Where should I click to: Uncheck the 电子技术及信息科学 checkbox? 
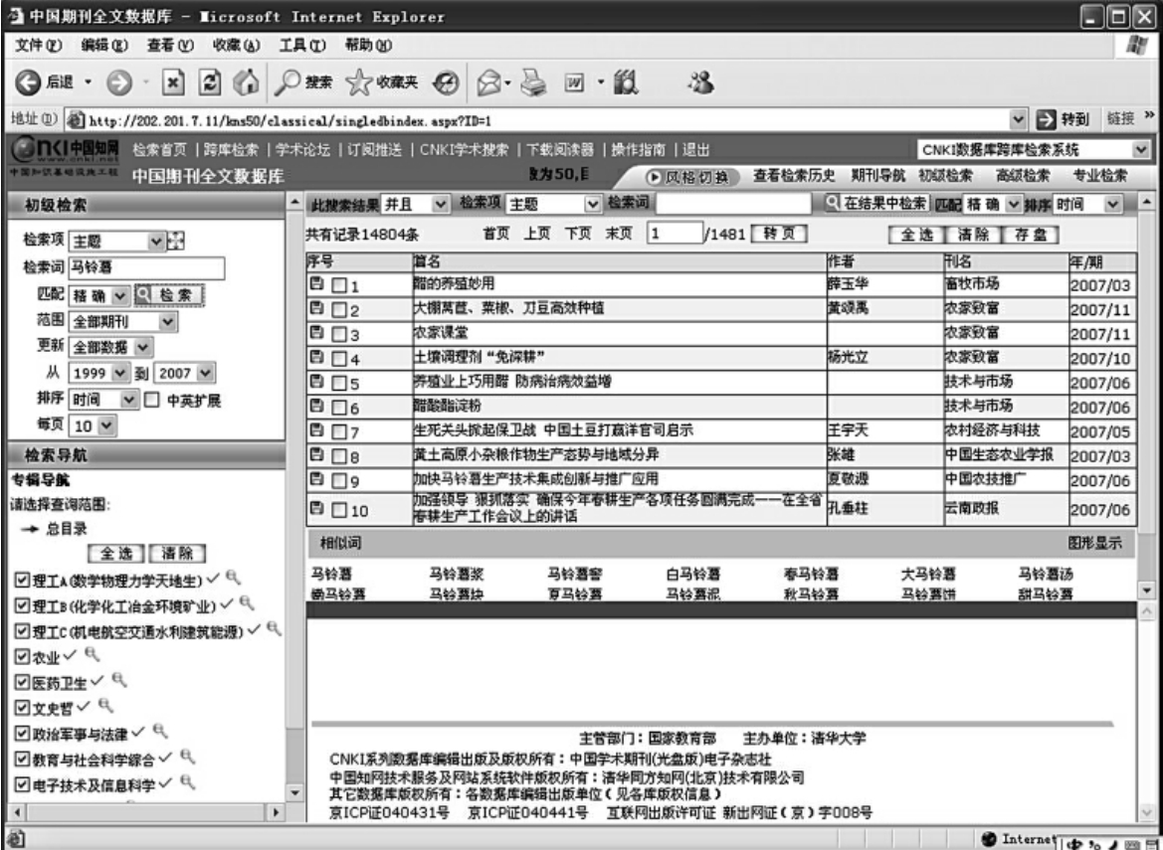(x=22, y=784)
